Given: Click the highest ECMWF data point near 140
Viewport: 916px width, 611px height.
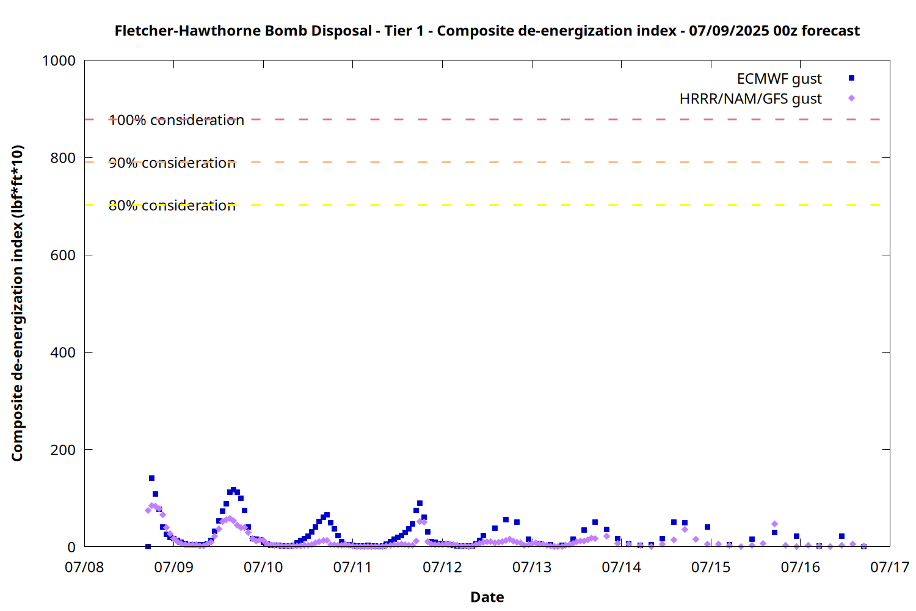Looking at the screenshot, I should [x=151, y=478].
